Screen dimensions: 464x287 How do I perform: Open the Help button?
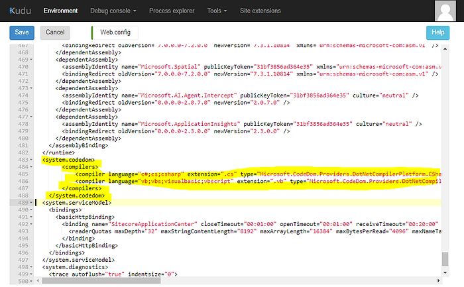tap(437, 32)
